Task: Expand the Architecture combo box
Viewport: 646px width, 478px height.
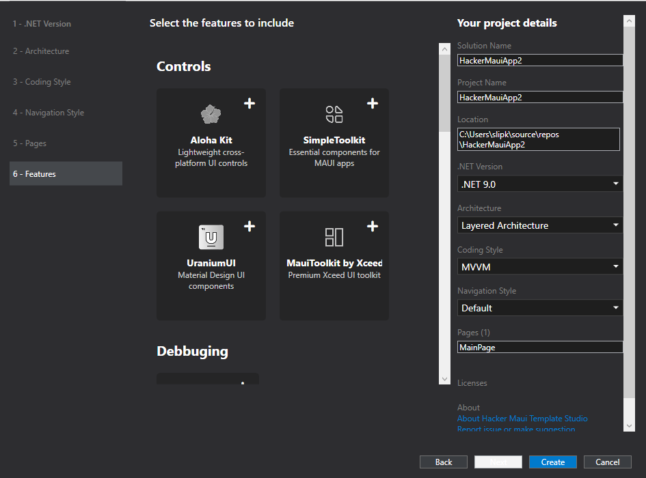Action: [539, 225]
